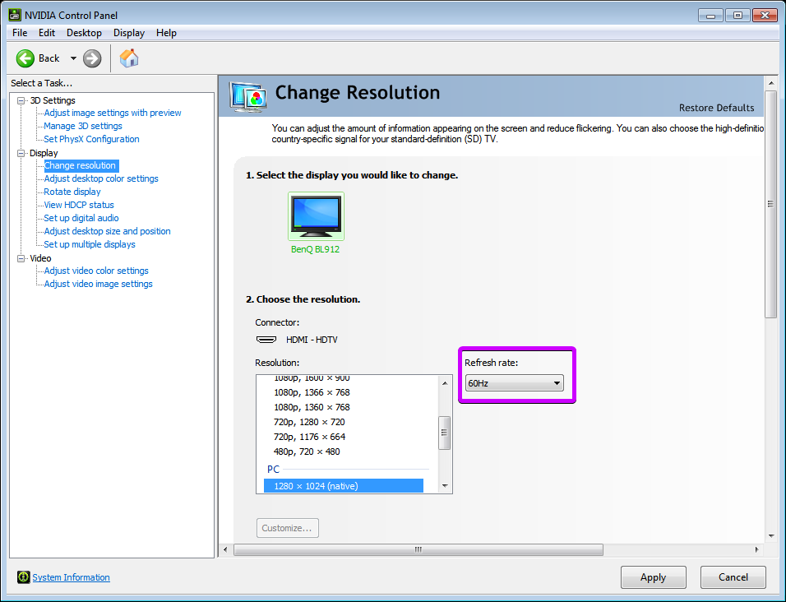This screenshot has width=786, height=602.
Task: Click the green Back arrow icon
Action: (x=25, y=58)
